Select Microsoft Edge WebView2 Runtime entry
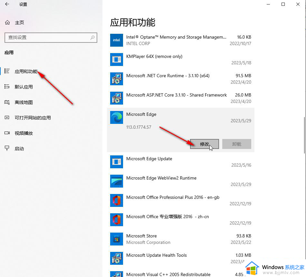Screen dimensions: 306x277 (180, 181)
